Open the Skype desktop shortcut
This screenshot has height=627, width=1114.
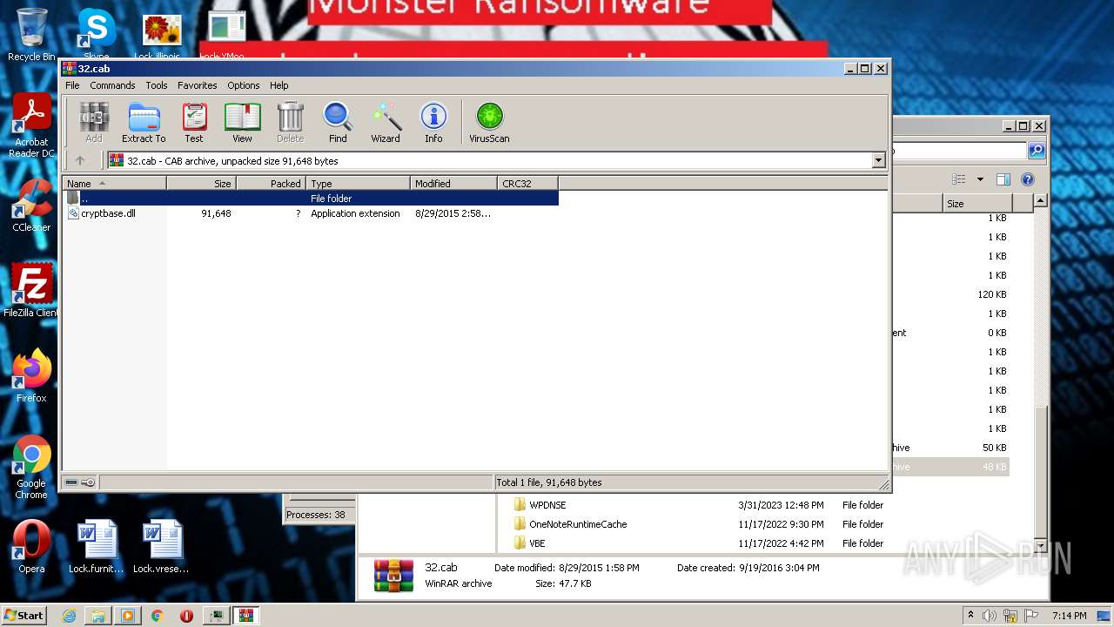point(96,35)
